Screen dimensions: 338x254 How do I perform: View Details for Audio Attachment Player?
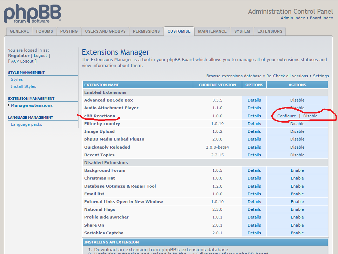click(x=254, y=108)
